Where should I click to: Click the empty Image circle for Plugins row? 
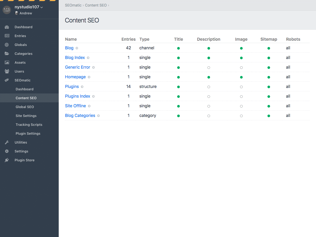pos(241,87)
